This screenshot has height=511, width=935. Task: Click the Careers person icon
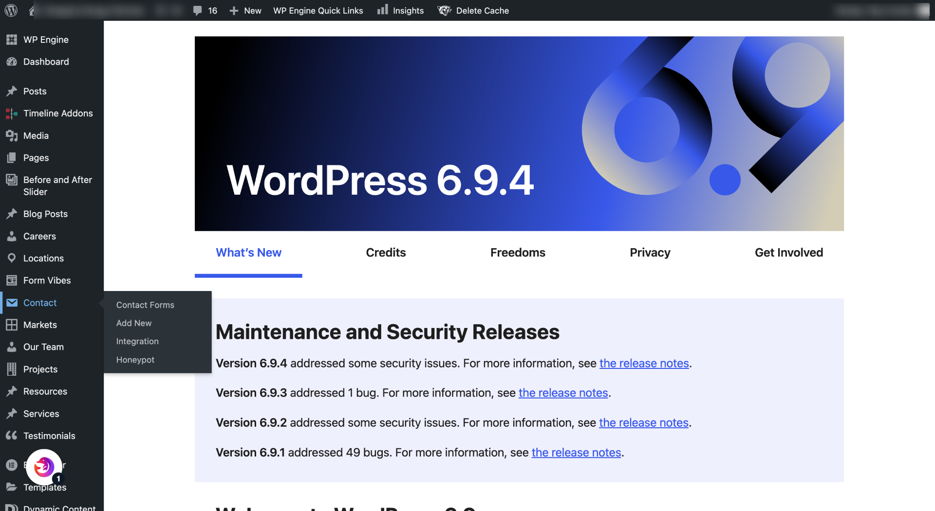click(x=12, y=236)
